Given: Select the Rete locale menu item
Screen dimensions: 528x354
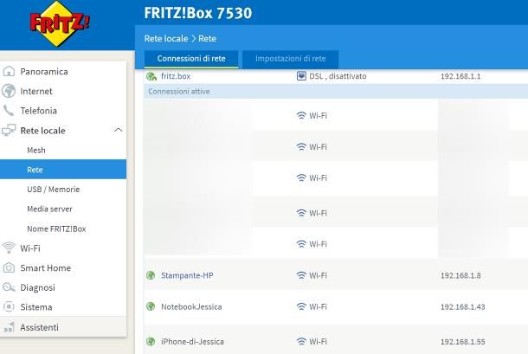Looking at the screenshot, I should click(63, 131).
